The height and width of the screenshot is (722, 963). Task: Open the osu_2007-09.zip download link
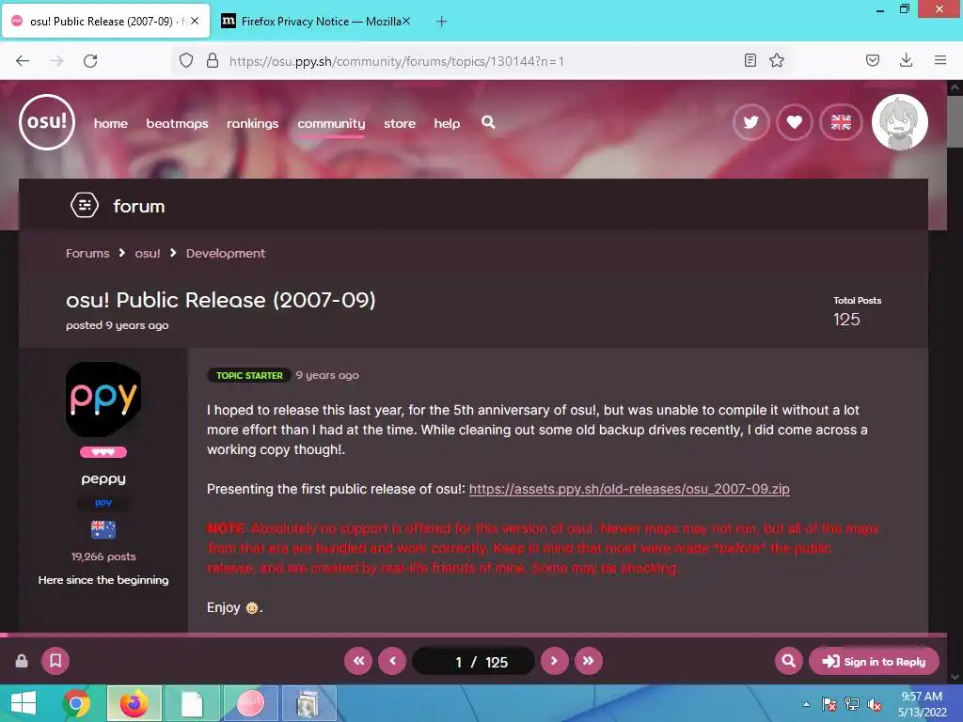(629, 489)
